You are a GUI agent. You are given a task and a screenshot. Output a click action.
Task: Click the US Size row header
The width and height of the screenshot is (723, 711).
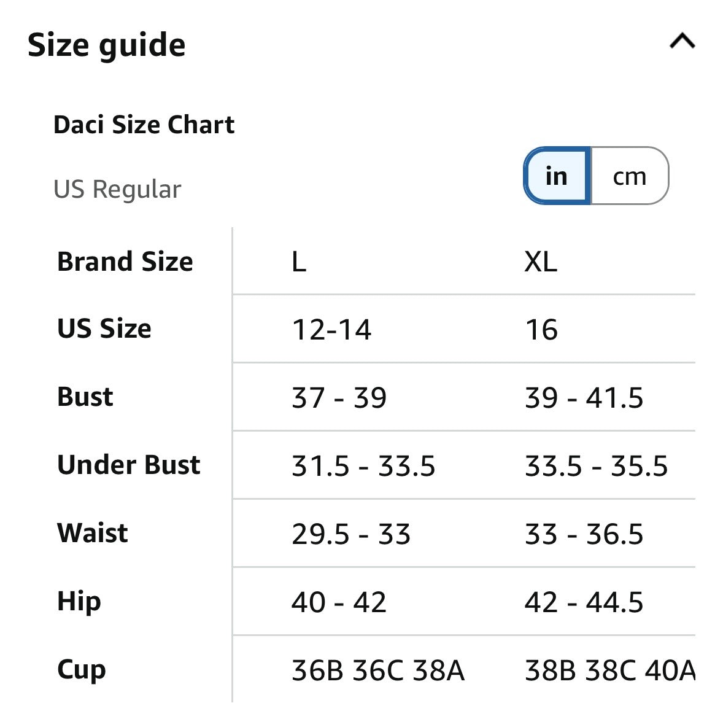tap(104, 328)
